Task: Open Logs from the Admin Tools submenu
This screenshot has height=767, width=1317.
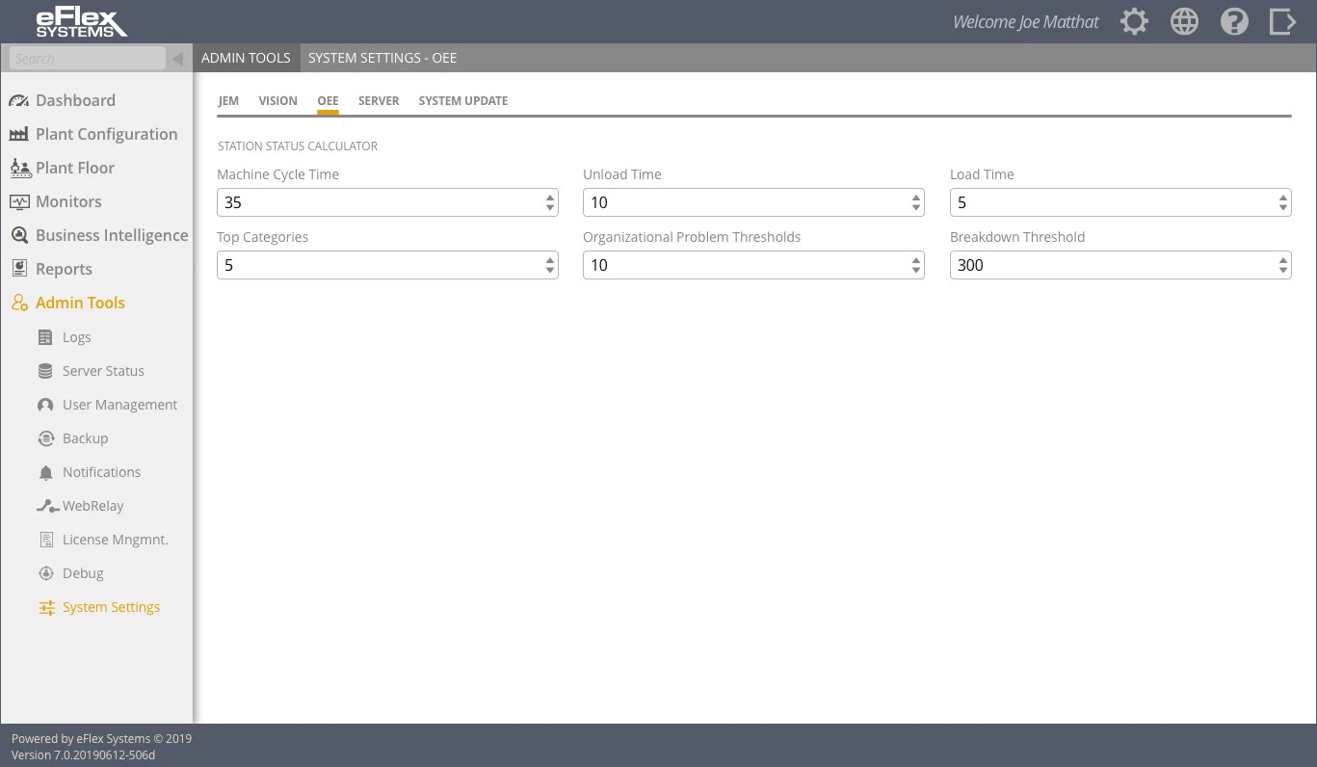Action: pyautogui.click(x=76, y=337)
